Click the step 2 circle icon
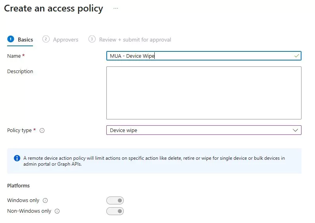Screen dimensions: 315x223 coord(46,39)
